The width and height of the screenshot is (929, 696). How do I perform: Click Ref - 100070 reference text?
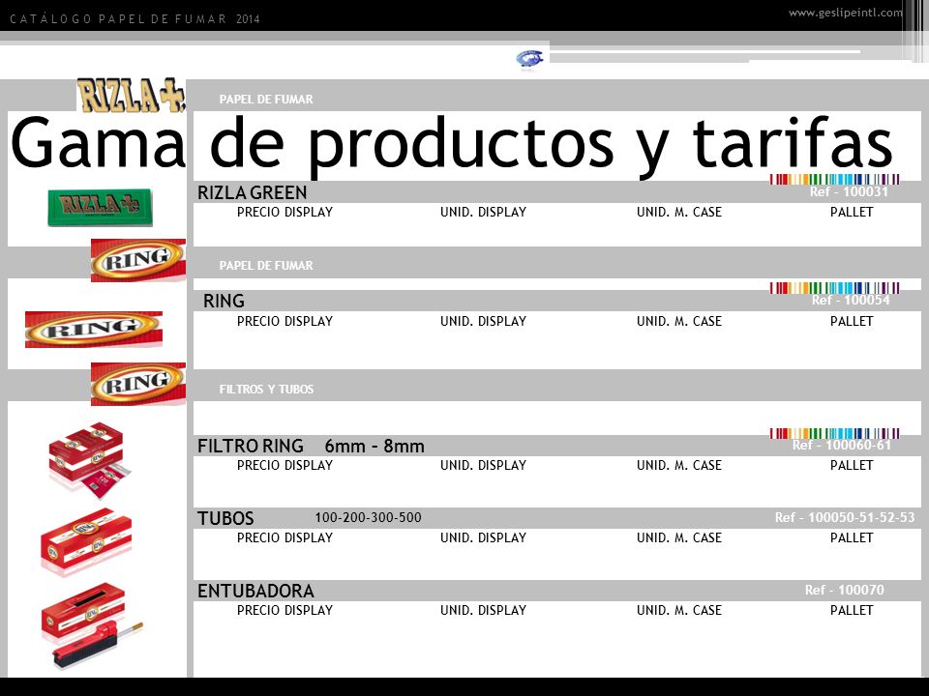tap(844, 590)
